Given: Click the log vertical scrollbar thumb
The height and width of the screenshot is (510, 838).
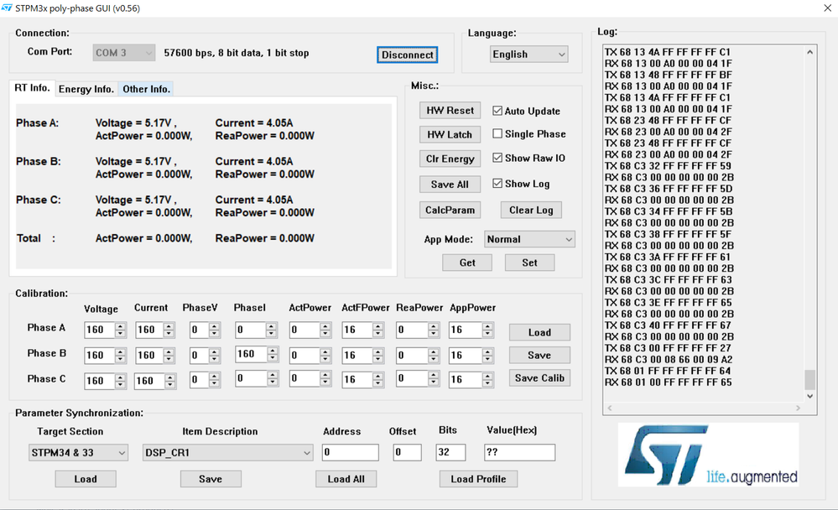Looking at the screenshot, I should [809, 380].
